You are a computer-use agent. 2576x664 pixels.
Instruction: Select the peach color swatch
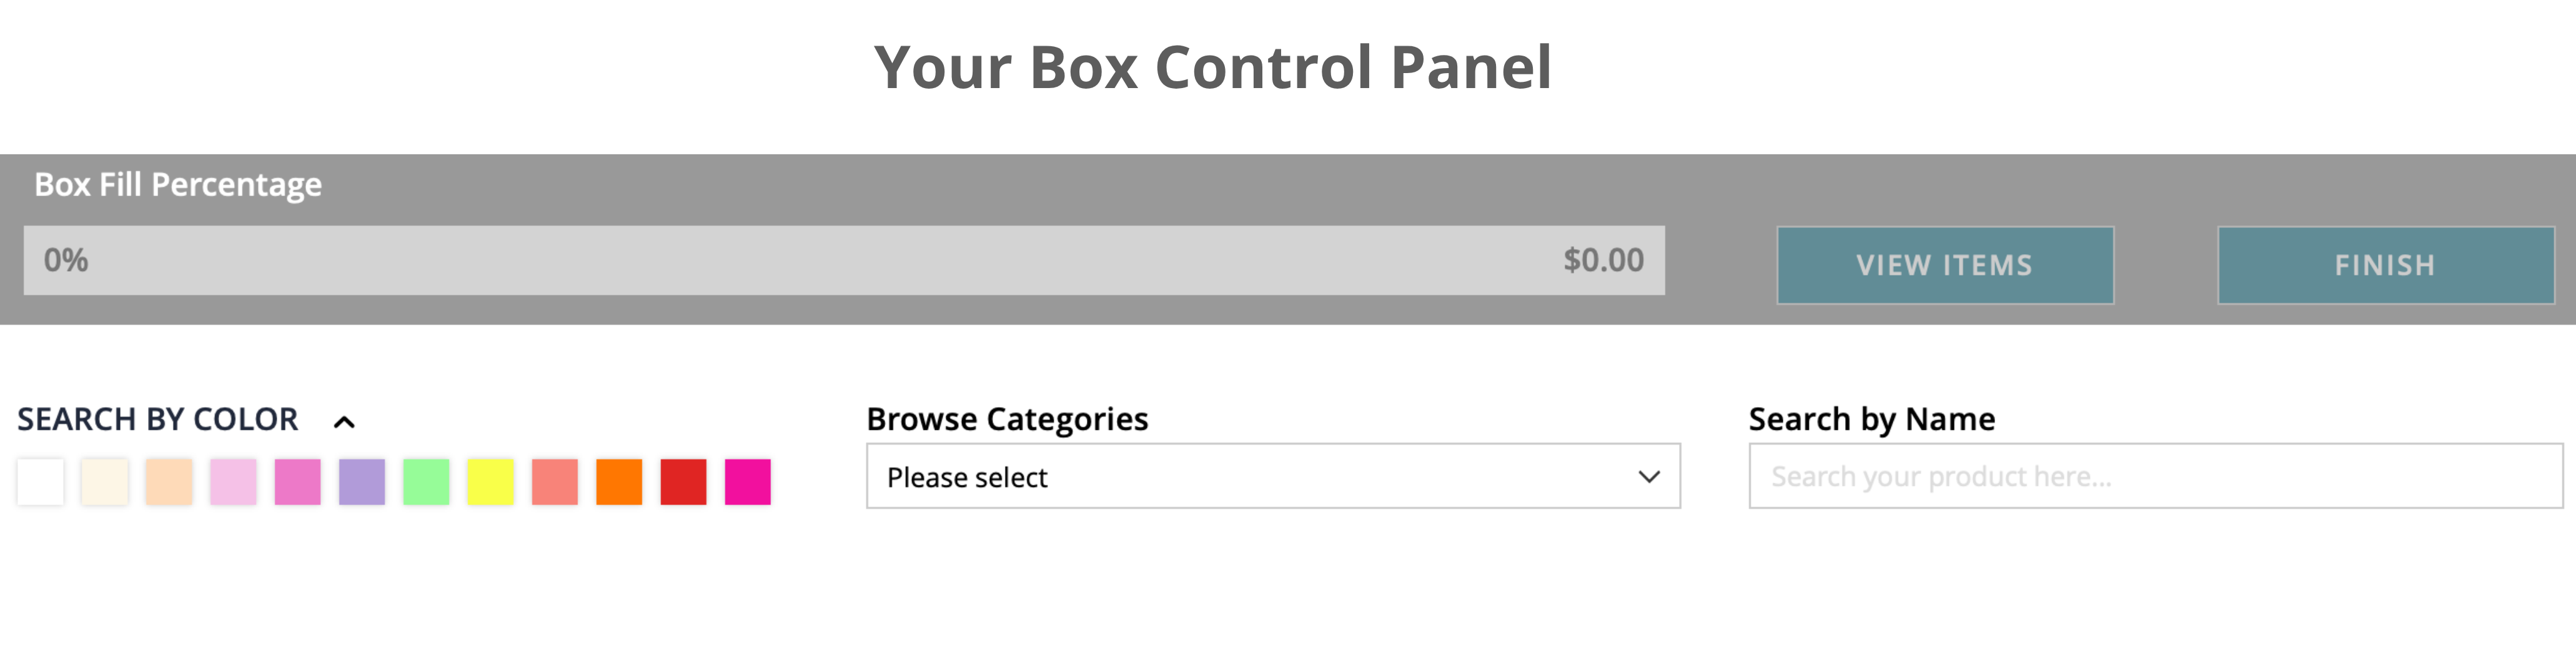point(169,482)
